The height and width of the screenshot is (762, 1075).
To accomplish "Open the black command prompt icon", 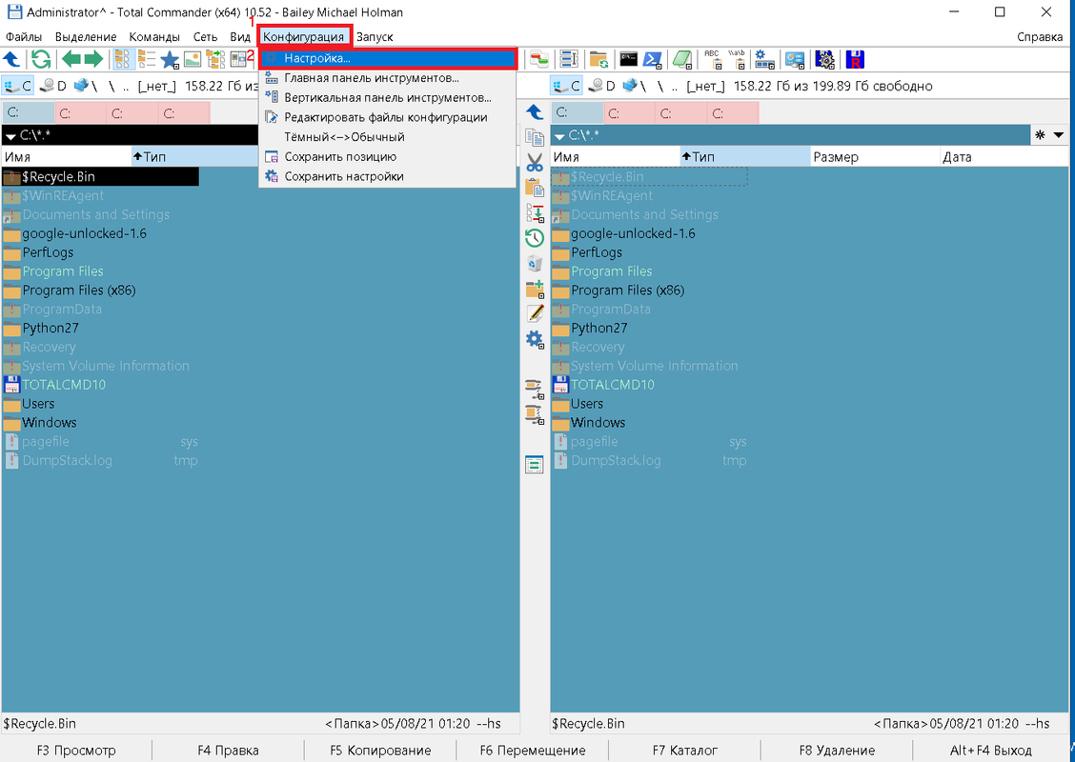I will pos(629,60).
